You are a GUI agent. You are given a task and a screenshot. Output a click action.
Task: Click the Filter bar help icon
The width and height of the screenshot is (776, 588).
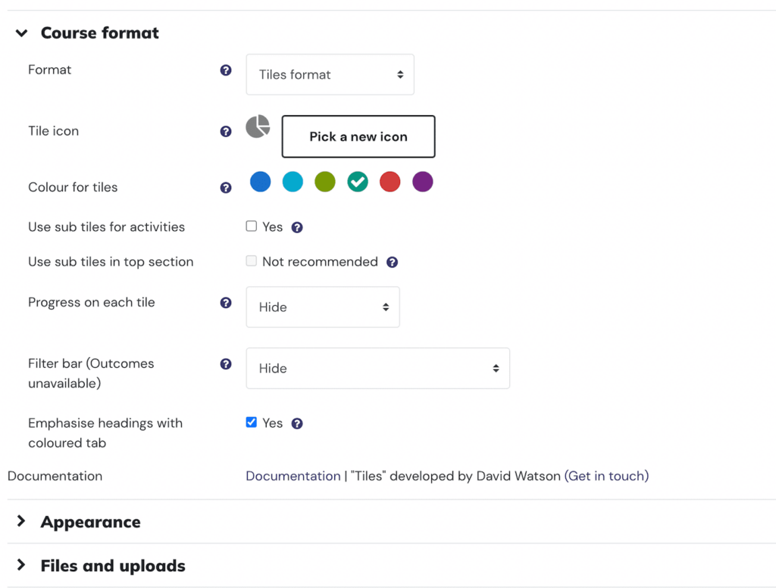(x=226, y=364)
